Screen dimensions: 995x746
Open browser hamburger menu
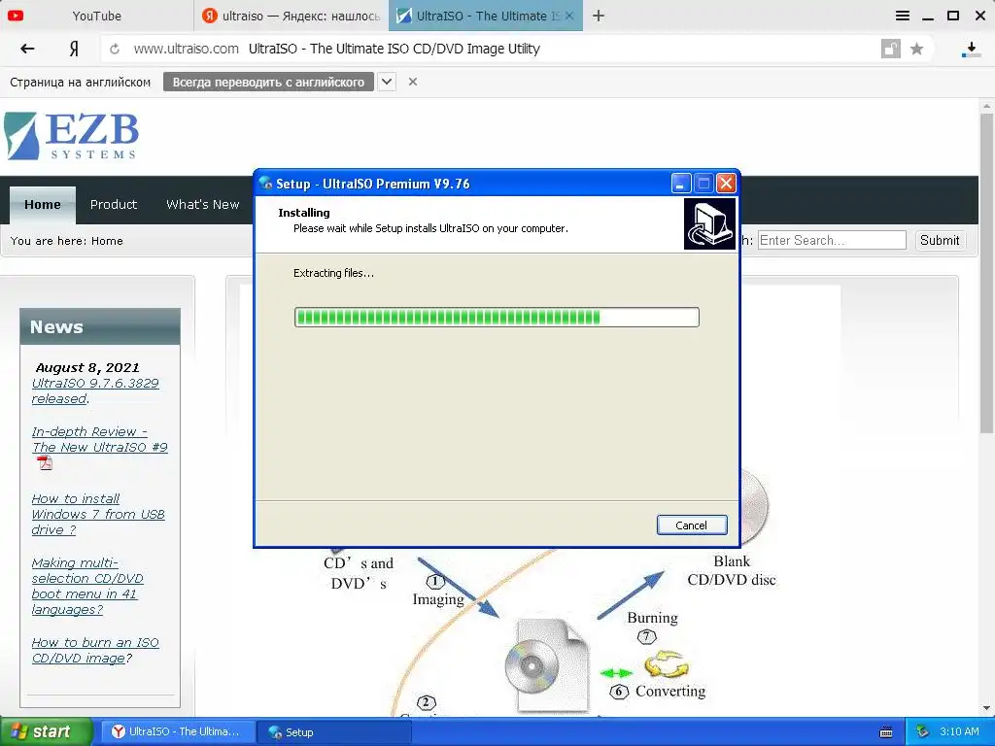pos(903,16)
